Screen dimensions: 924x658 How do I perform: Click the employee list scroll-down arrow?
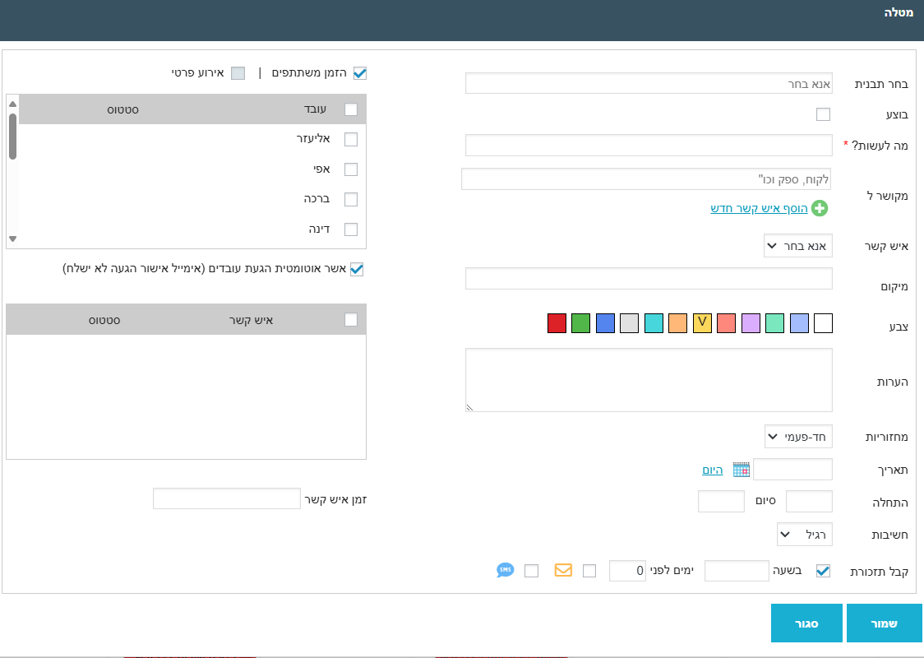[x=12, y=239]
